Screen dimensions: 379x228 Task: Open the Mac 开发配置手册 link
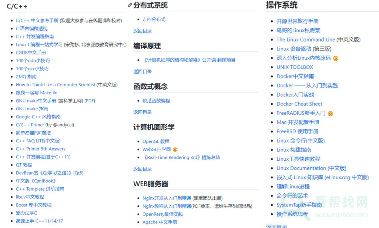click(x=298, y=122)
